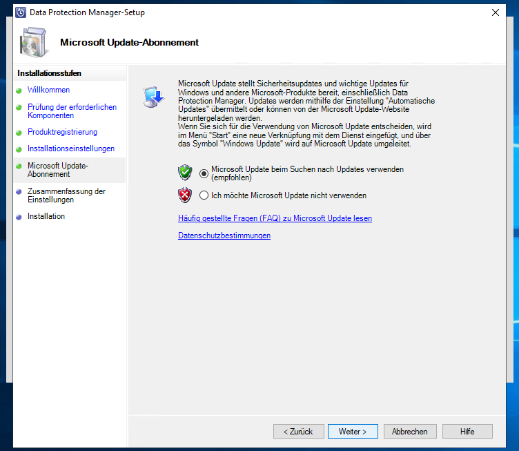Click the green checkmark shield icon

(185, 172)
